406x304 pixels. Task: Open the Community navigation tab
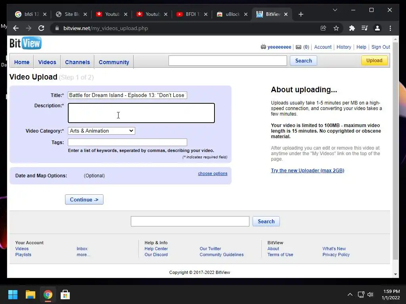[x=114, y=62]
